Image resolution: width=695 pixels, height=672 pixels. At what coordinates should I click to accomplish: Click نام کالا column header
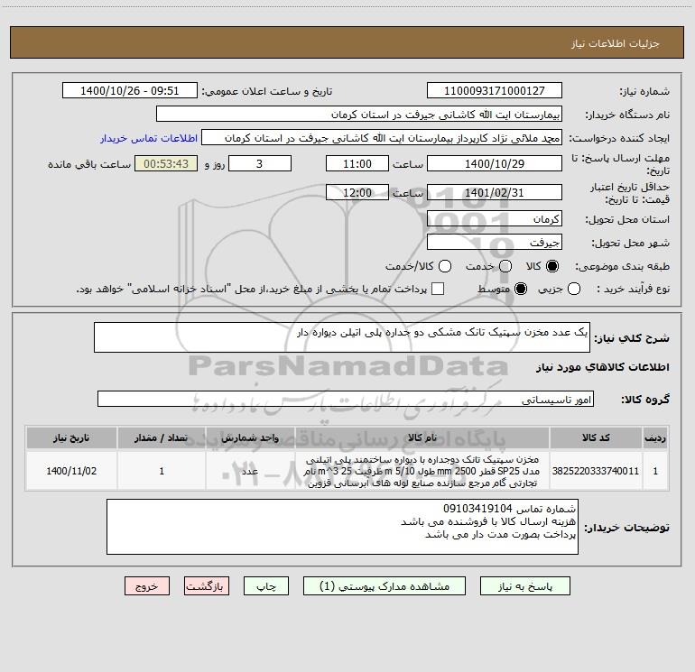(x=422, y=437)
